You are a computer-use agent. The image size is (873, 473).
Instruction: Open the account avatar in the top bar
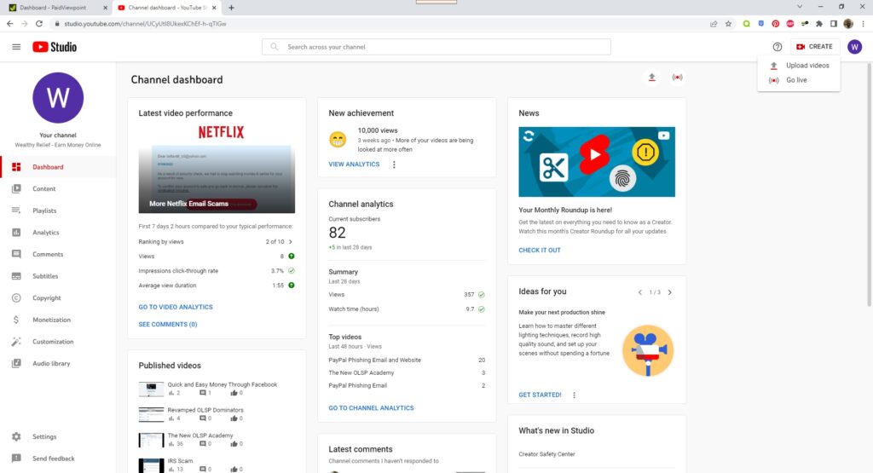[x=854, y=47]
